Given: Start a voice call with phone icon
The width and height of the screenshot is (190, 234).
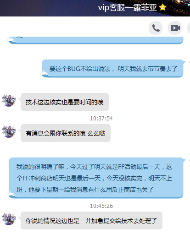Looking at the screenshot, I should 156,28.
